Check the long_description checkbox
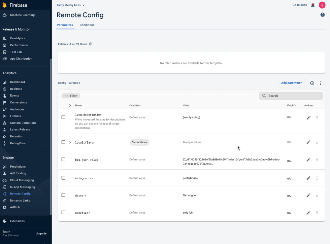Image resolution: width=330 pixels, height=244 pixels. pyautogui.click(x=63, y=117)
